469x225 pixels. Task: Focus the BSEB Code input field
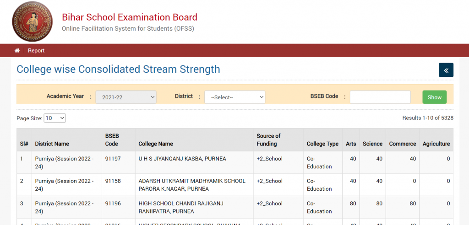pos(380,97)
